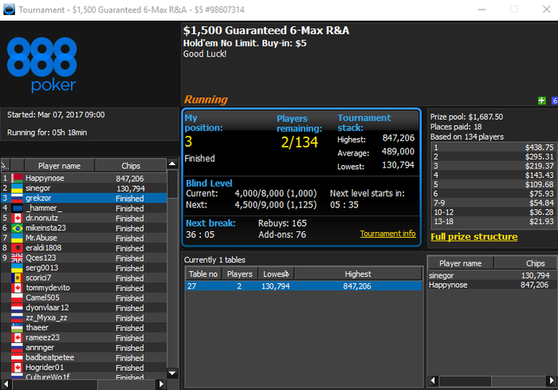Image resolution: width=558 pixels, height=390 pixels.
Task: Sort player list by Chips column
Action: pyautogui.click(x=131, y=166)
